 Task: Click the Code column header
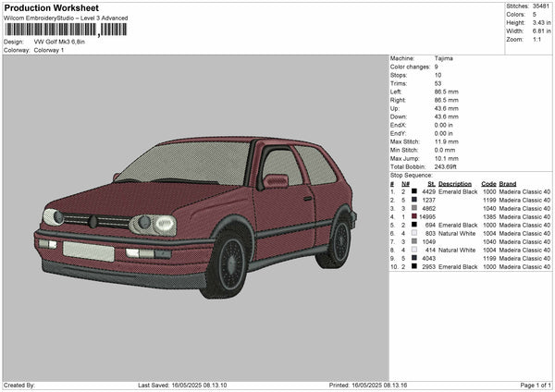click(488, 183)
